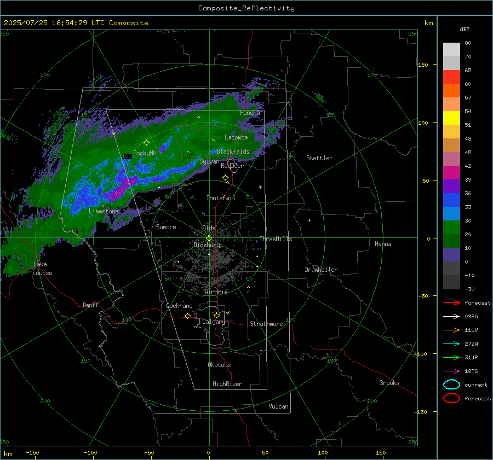Click the Drumheller city label
Viewport: 493px width, 460px height.
point(321,270)
